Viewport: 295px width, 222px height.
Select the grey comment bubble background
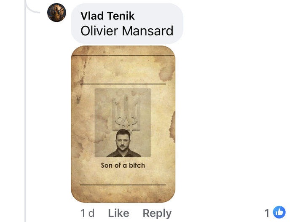point(127,24)
